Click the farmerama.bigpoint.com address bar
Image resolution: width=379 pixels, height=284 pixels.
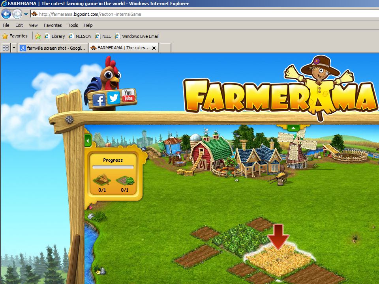pos(205,14)
